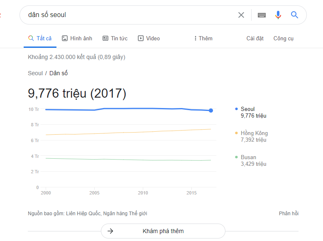
Task: Click the '10 Tr' y-axis label
Action: 34,109
